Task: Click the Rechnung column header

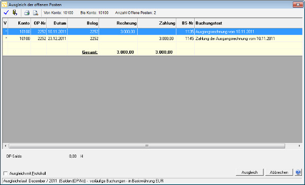Action: (118, 23)
